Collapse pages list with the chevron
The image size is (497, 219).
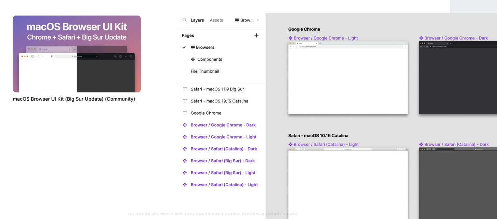[x=258, y=20]
